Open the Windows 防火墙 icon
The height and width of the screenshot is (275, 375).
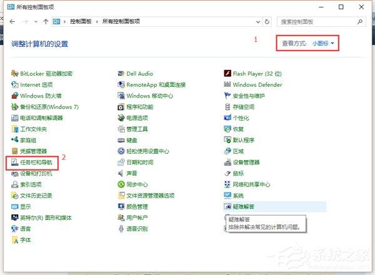point(14,96)
